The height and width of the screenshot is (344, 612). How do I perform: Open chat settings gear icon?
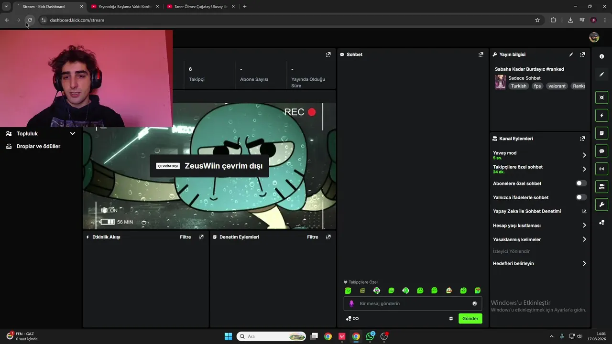[451, 319]
